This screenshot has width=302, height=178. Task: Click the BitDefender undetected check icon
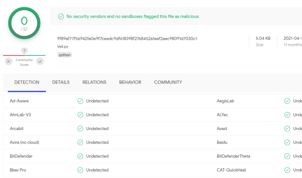80,156
